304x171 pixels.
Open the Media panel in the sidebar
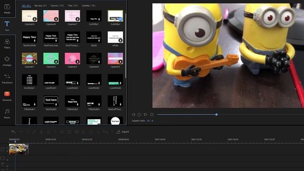[x=7, y=9]
